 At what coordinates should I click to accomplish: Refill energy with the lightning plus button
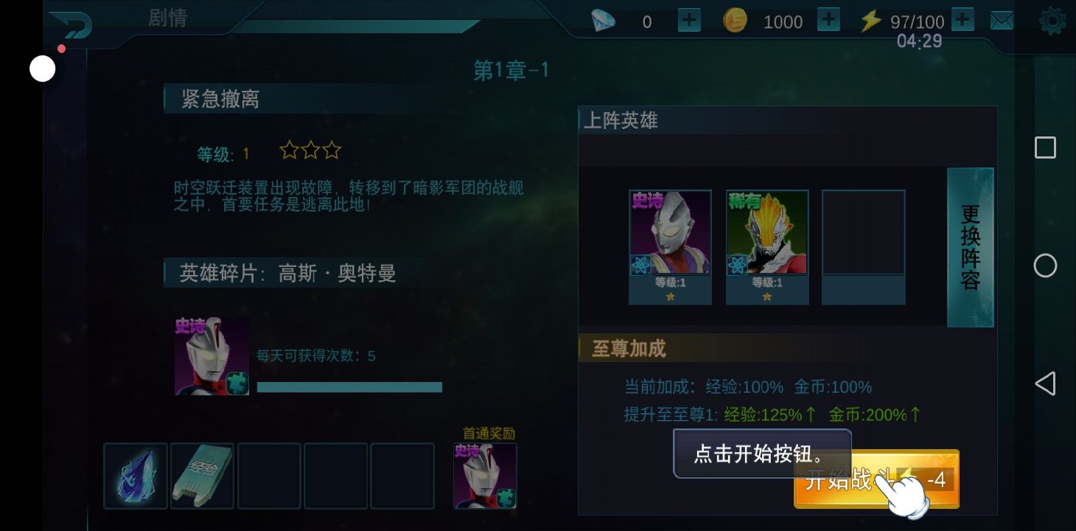[963, 20]
